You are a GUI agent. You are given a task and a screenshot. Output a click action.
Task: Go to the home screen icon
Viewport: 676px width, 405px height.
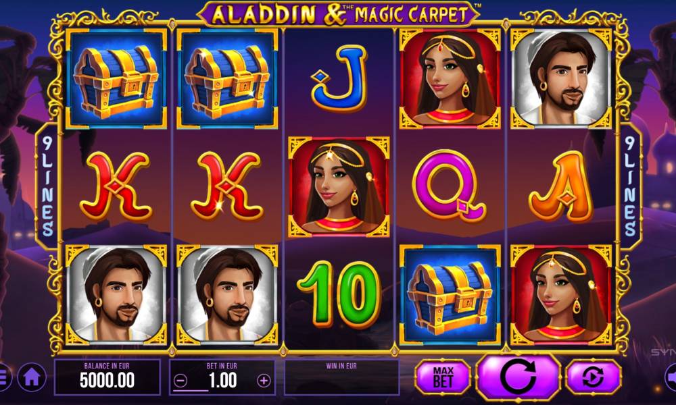[x=32, y=377]
